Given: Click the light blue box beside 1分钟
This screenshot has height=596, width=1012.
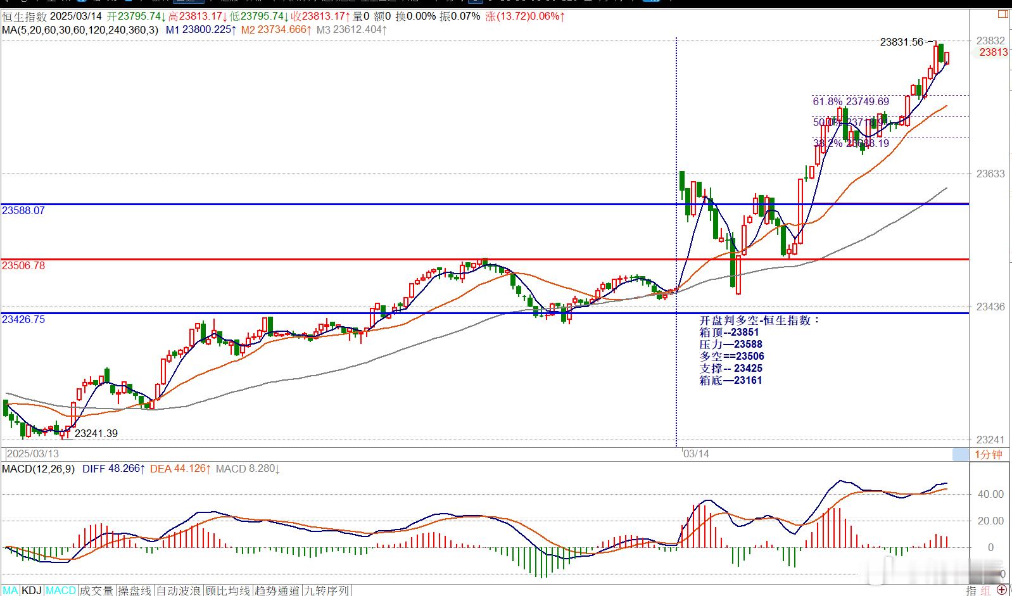Looking at the screenshot, I should [x=961, y=454].
